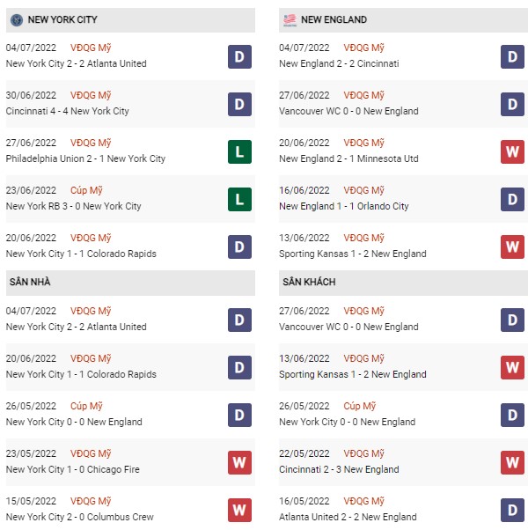Click W badge for New York City vs Chicago Fire
The image size is (528, 530).
[239, 462]
